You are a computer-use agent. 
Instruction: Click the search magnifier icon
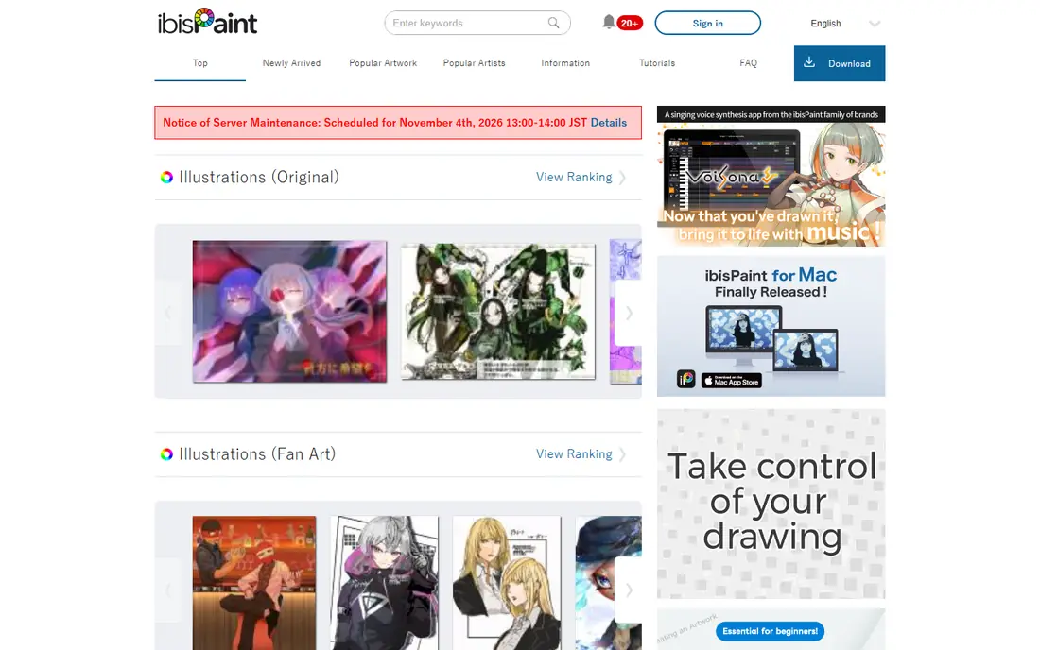pos(553,23)
